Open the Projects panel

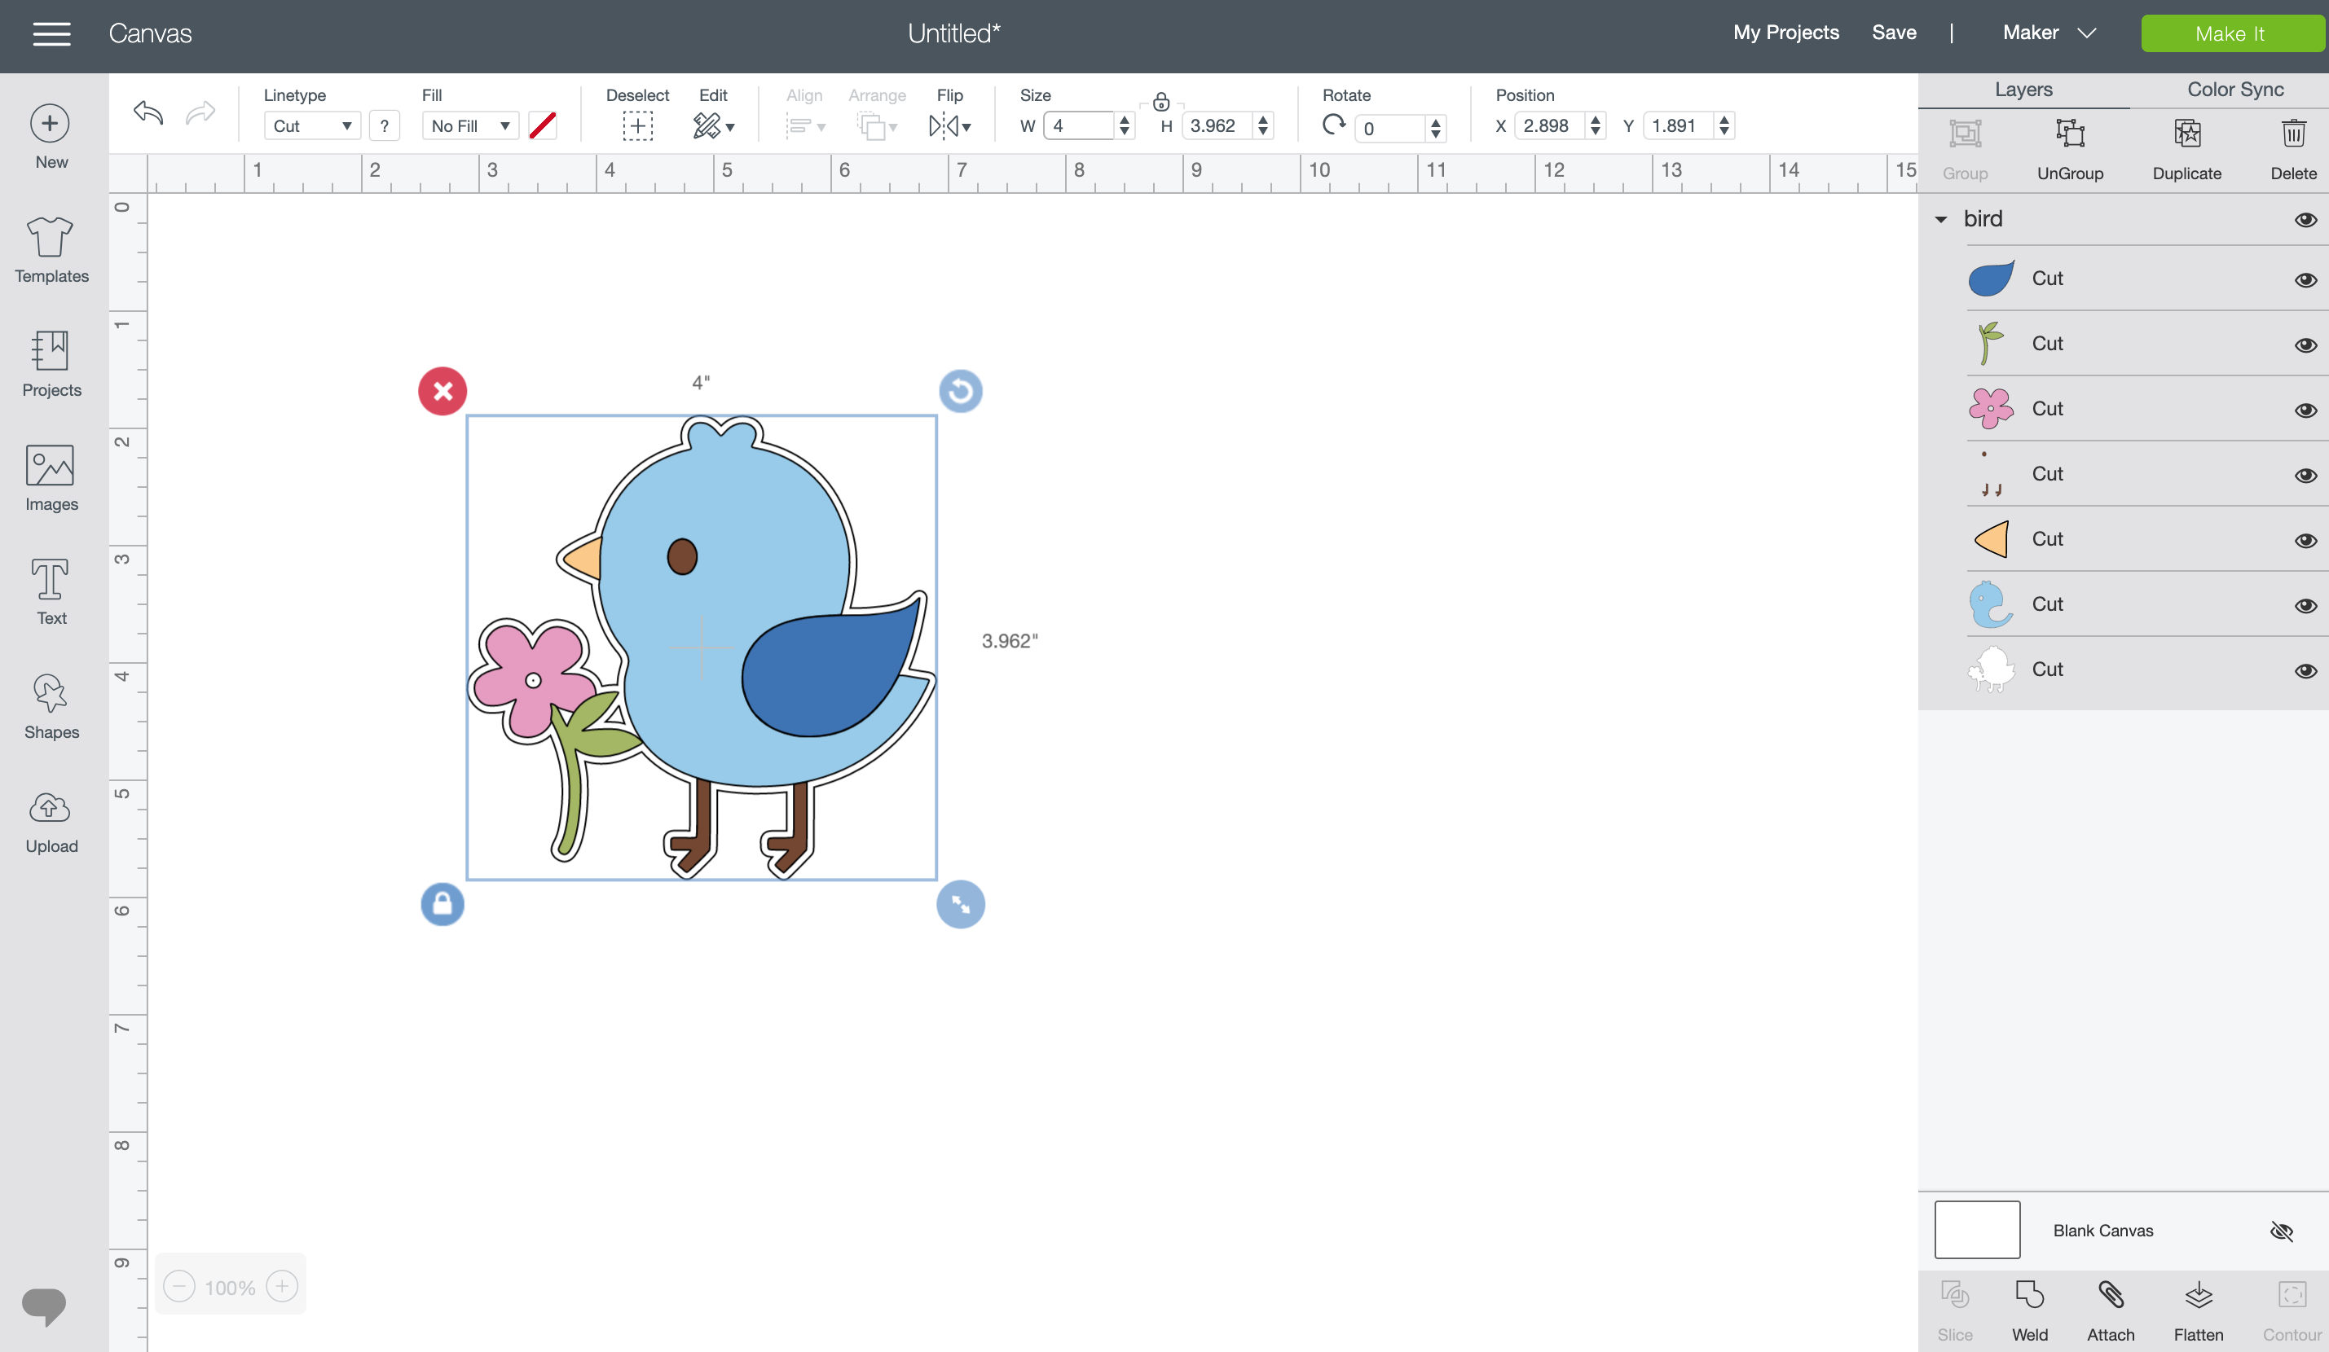pyautogui.click(x=51, y=364)
